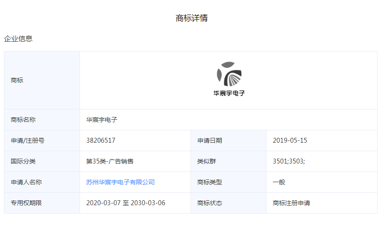Click the application date 2019-05-15
Screen dimensions: 382x226
(290, 140)
